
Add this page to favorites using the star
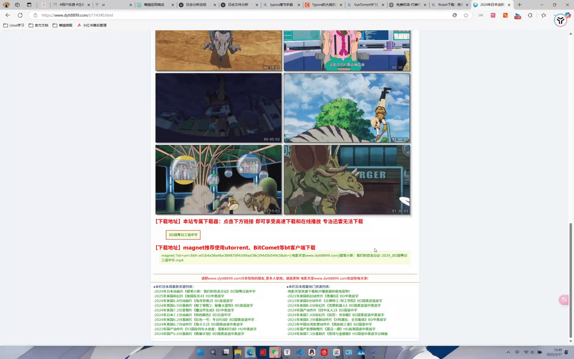pos(466,15)
